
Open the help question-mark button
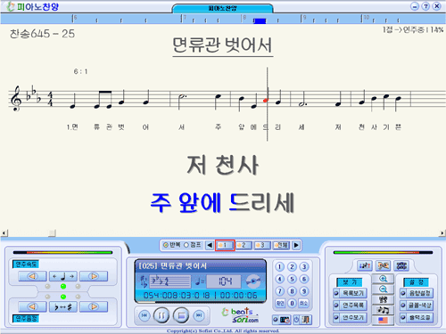click(x=425, y=6)
